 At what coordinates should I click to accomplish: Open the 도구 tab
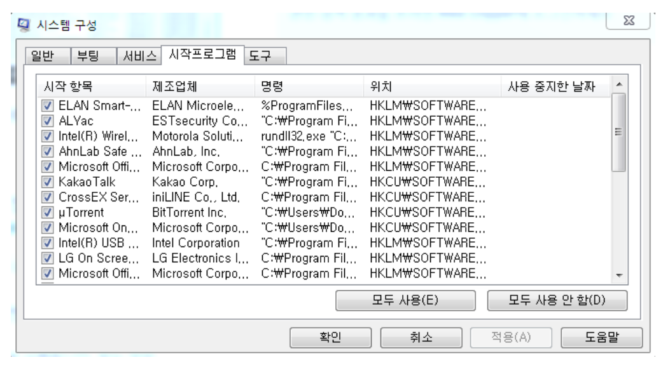coord(265,56)
